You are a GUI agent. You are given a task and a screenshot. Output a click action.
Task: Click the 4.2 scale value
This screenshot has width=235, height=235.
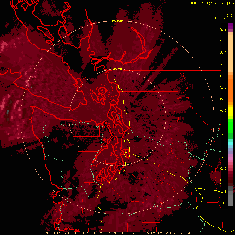(223, 111)
